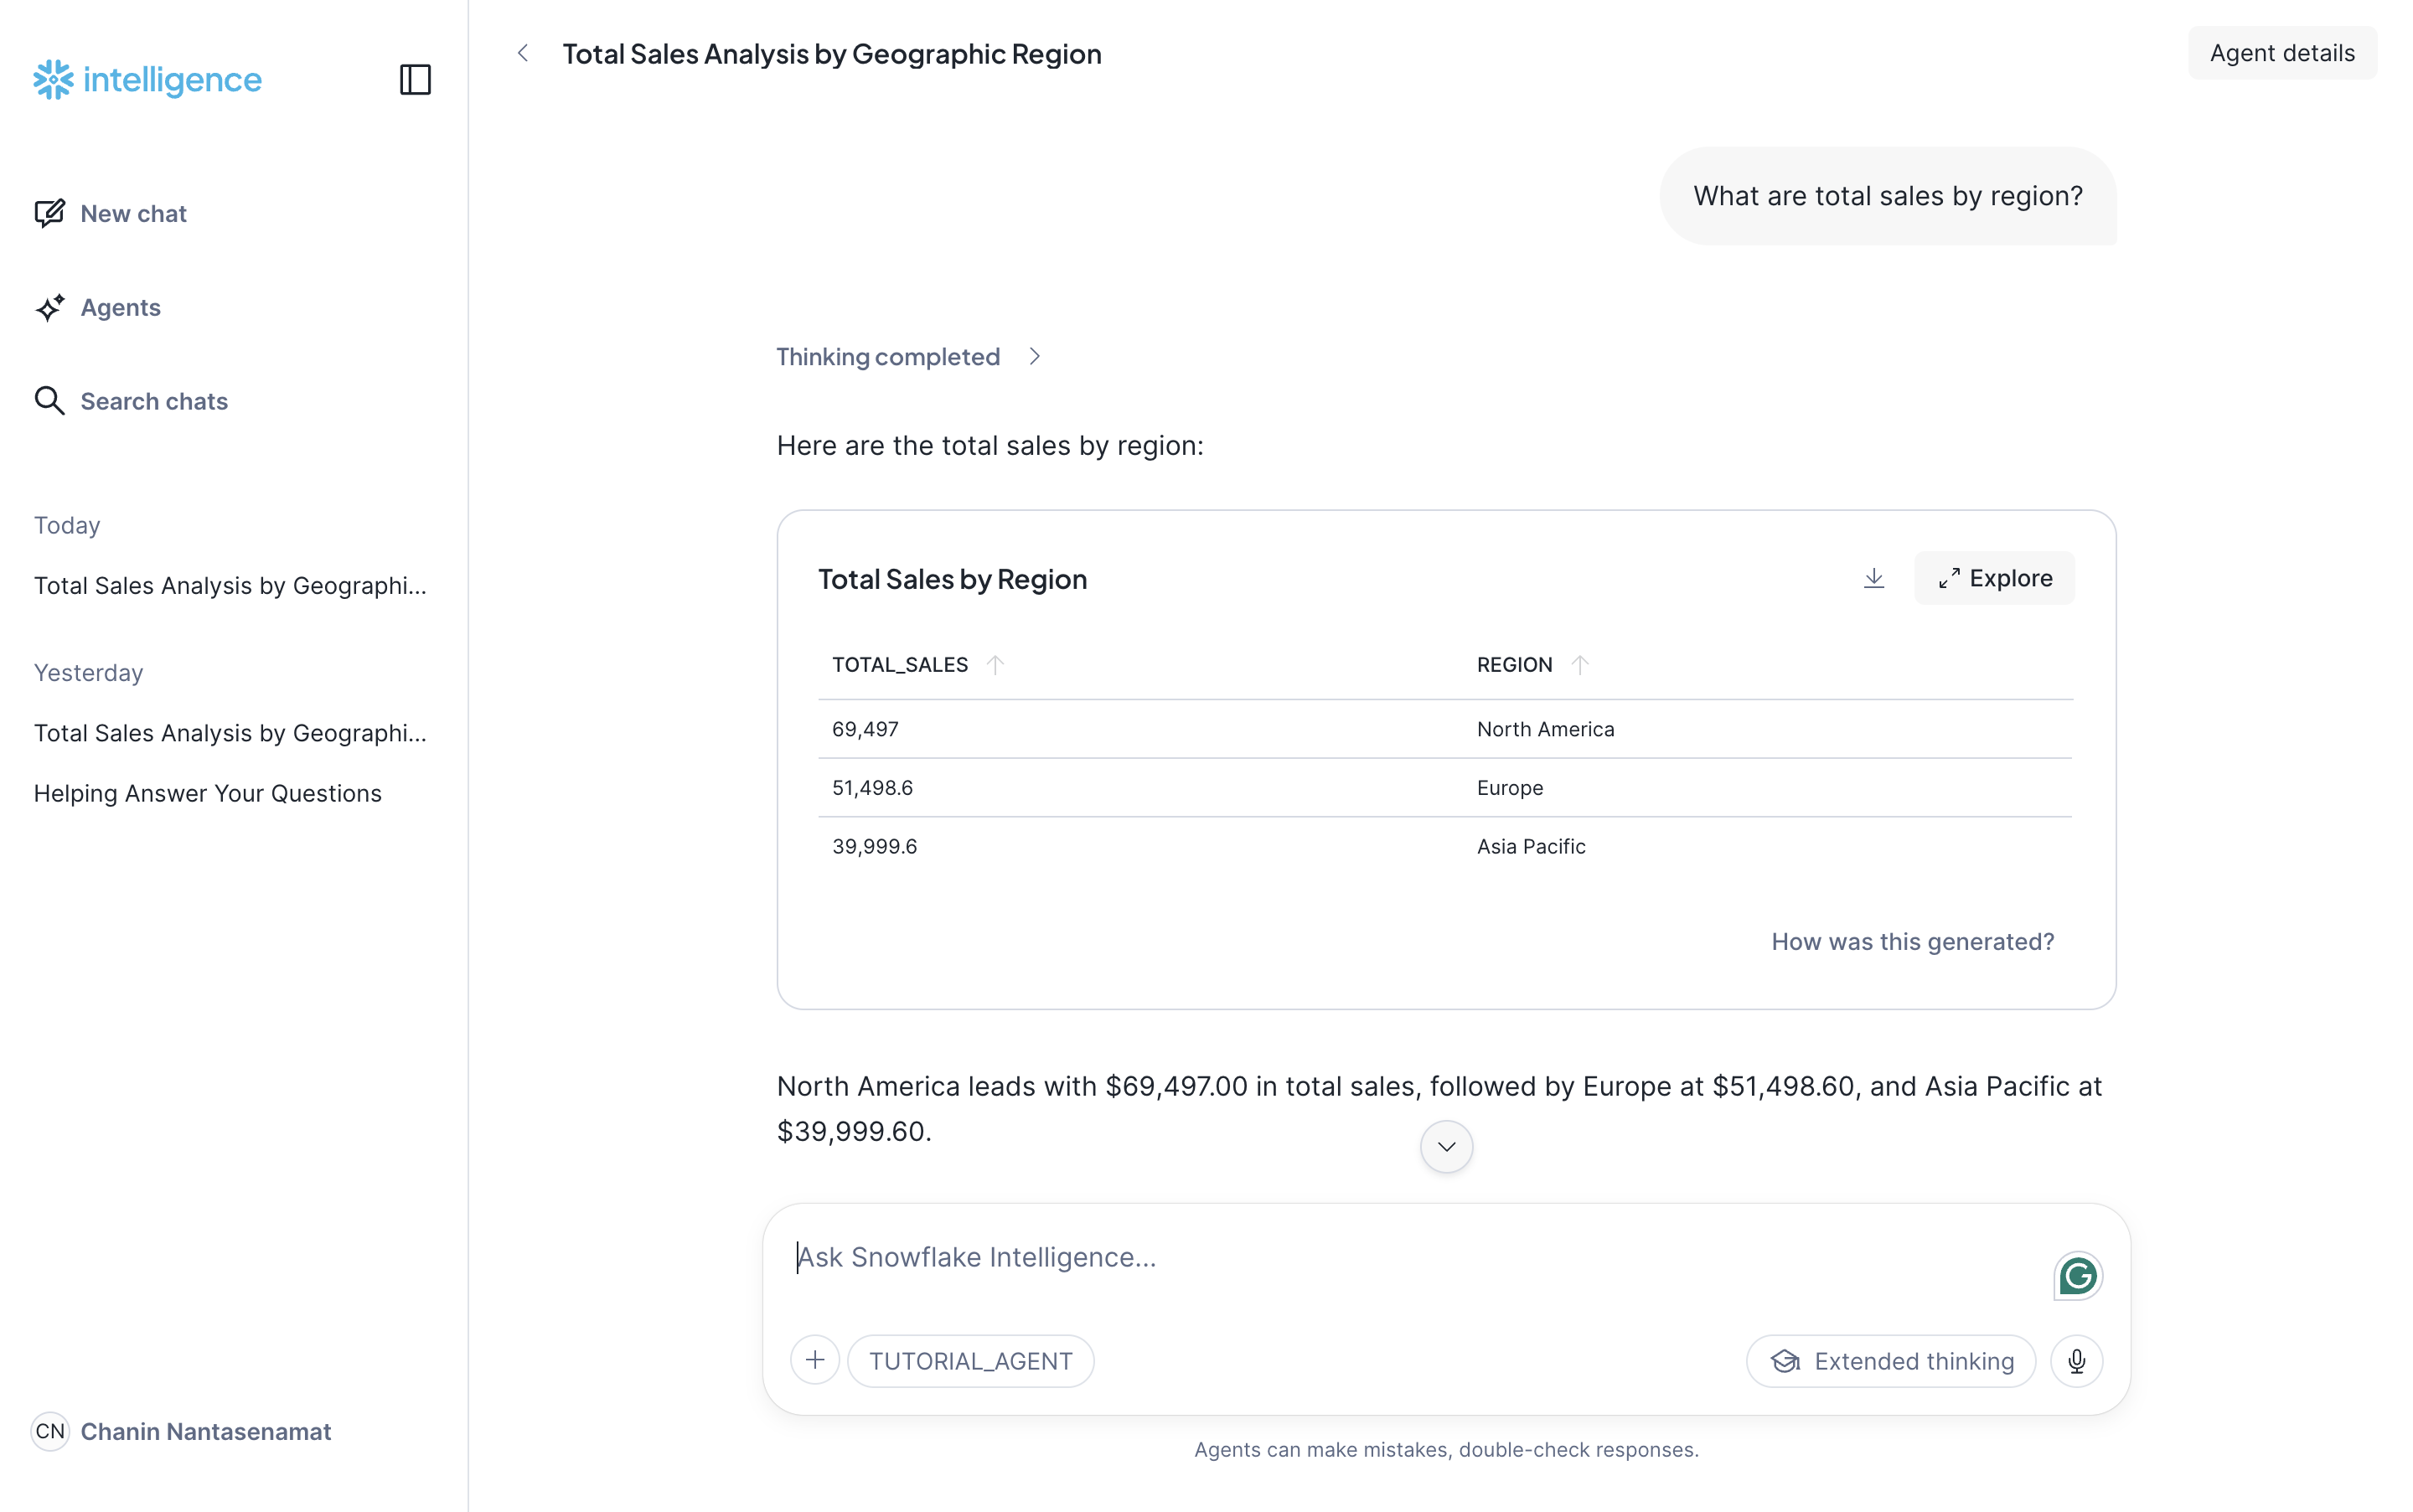Open the Agents section
2413x1512 pixels.
[x=120, y=308]
